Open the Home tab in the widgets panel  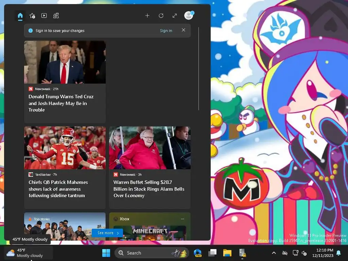20,16
